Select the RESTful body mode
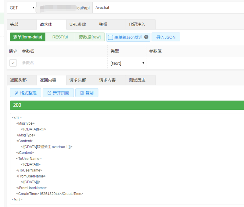The height and width of the screenshot is (207, 244). (60, 37)
